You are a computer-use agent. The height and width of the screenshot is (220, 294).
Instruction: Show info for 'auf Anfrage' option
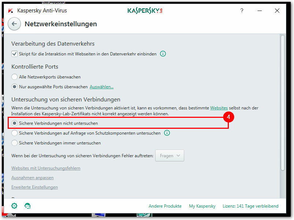point(167,133)
